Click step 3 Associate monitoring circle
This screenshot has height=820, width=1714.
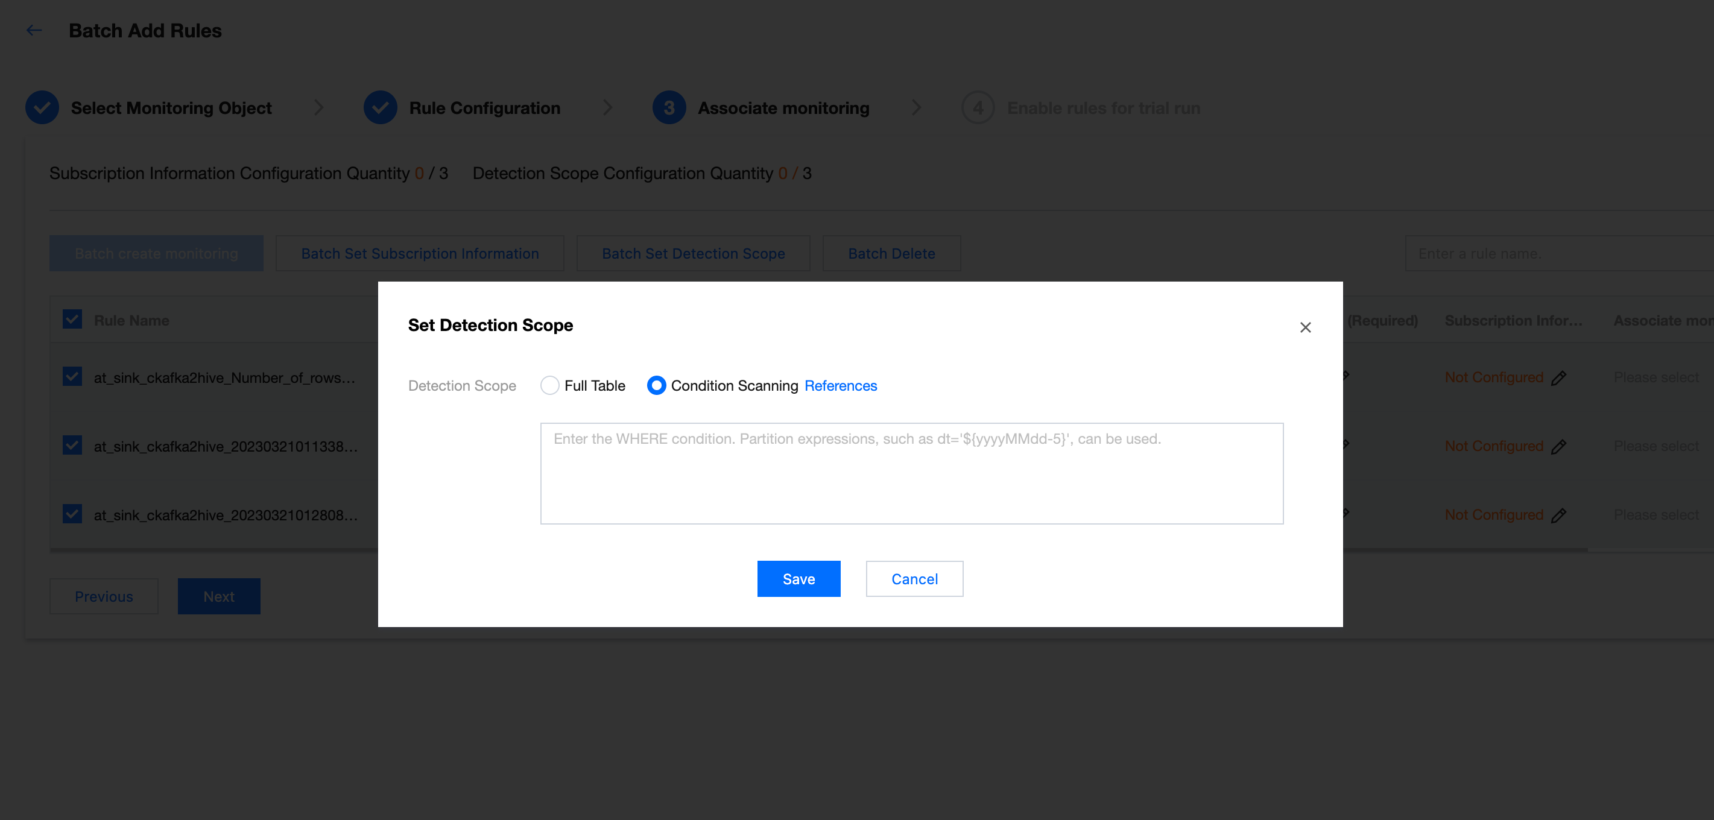(668, 108)
